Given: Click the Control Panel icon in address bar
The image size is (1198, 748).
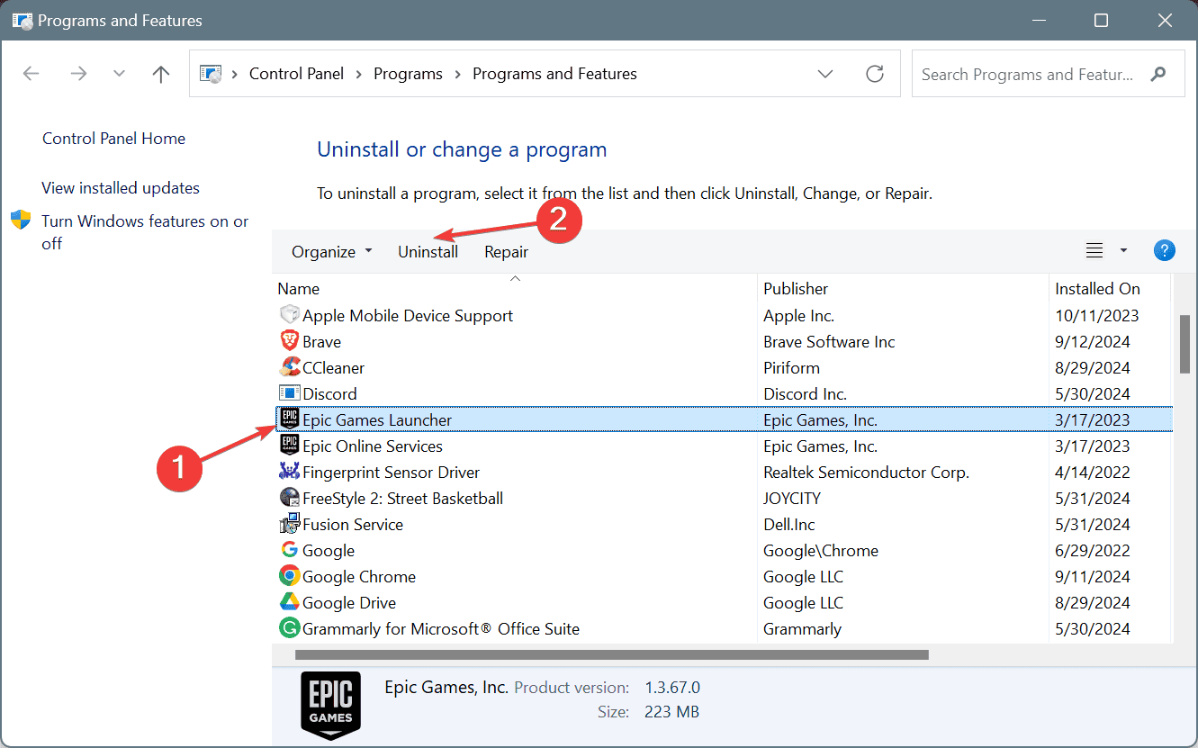Looking at the screenshot, I should click(x=211, y=74).
